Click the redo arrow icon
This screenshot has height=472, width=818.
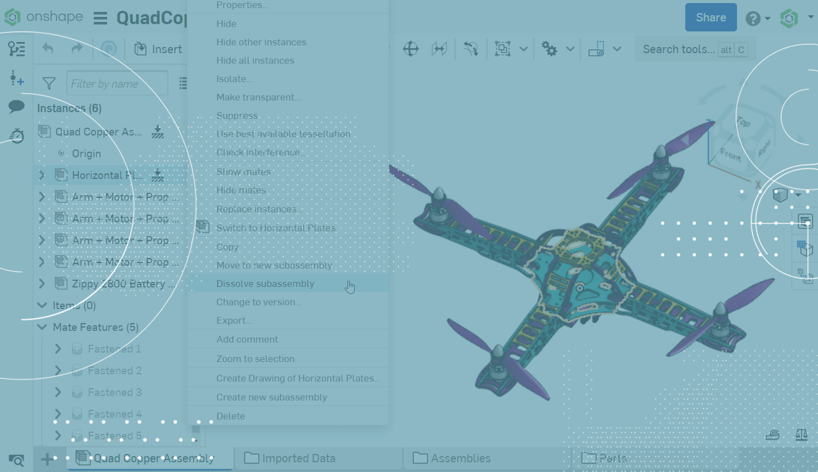click(77, 49)
